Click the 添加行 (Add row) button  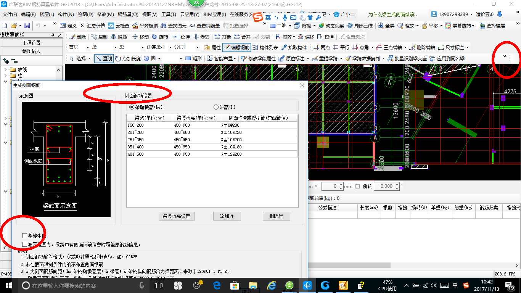(x=227, y=216)
